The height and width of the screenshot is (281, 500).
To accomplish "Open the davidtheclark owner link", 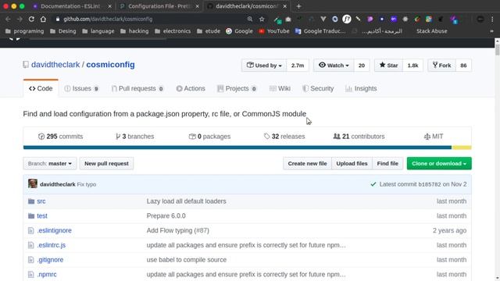I will click(x=55, y=65).
